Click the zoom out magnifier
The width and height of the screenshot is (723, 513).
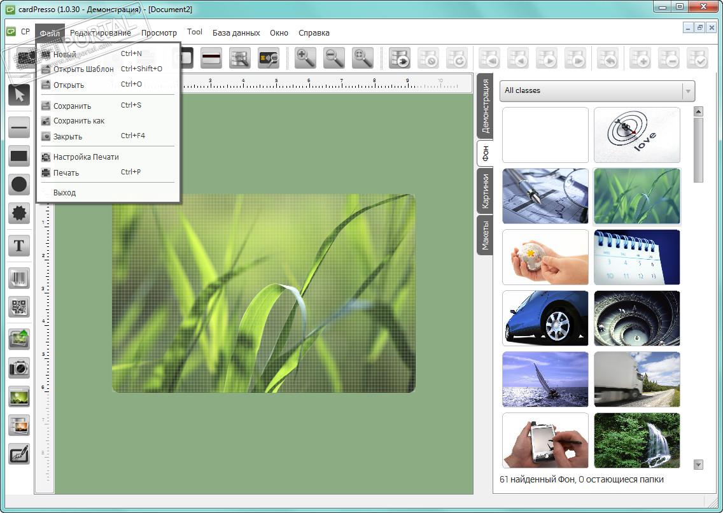coord(334,58)
